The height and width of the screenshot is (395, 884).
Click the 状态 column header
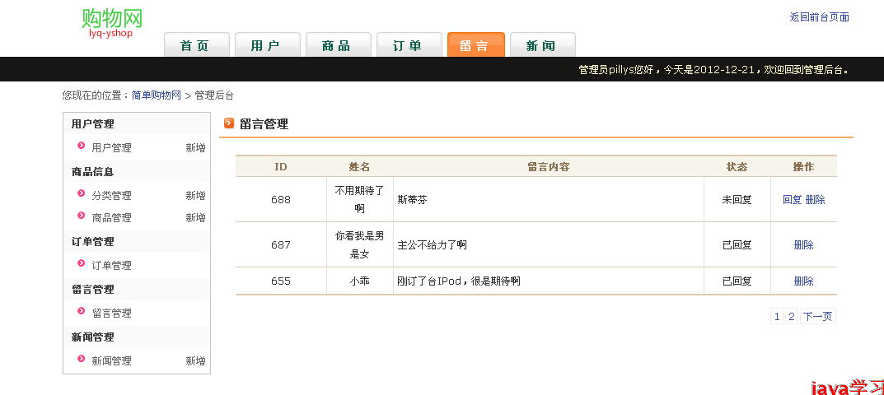tap(737, 167)
